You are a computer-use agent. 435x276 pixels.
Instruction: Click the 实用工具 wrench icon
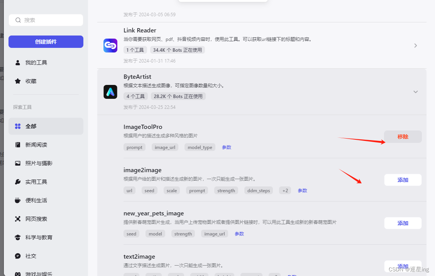[x=18, y=182]
